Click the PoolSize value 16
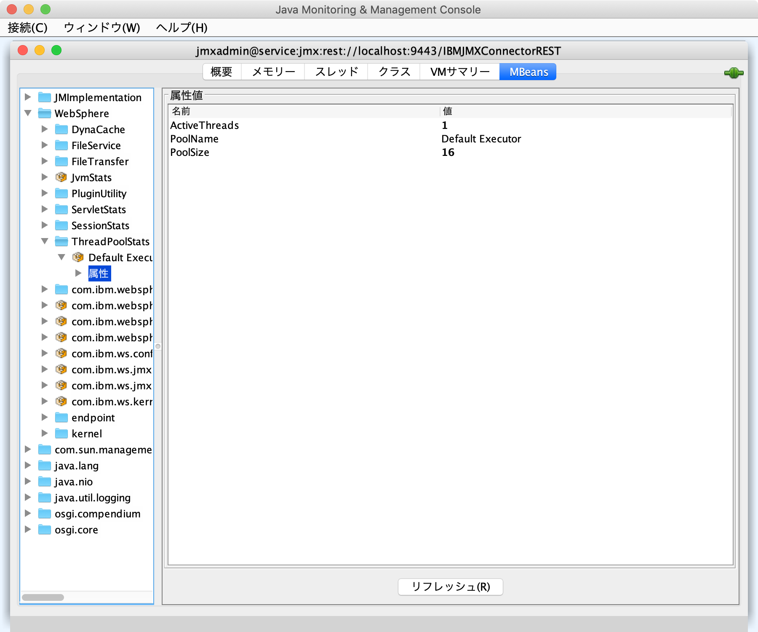This screenshot has width=758, height=632. 448,153
